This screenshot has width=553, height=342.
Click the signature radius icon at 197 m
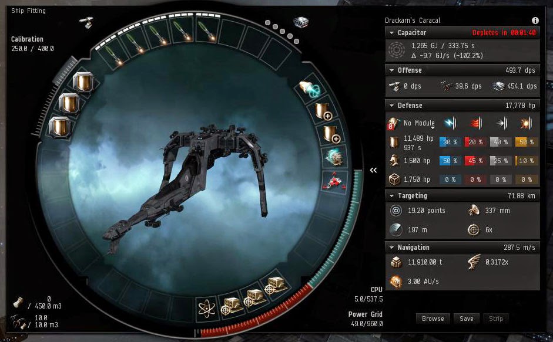(396, 229)
